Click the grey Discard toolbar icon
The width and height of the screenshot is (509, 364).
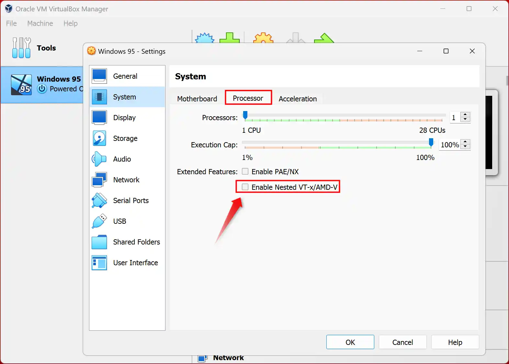tap(296, 38)
